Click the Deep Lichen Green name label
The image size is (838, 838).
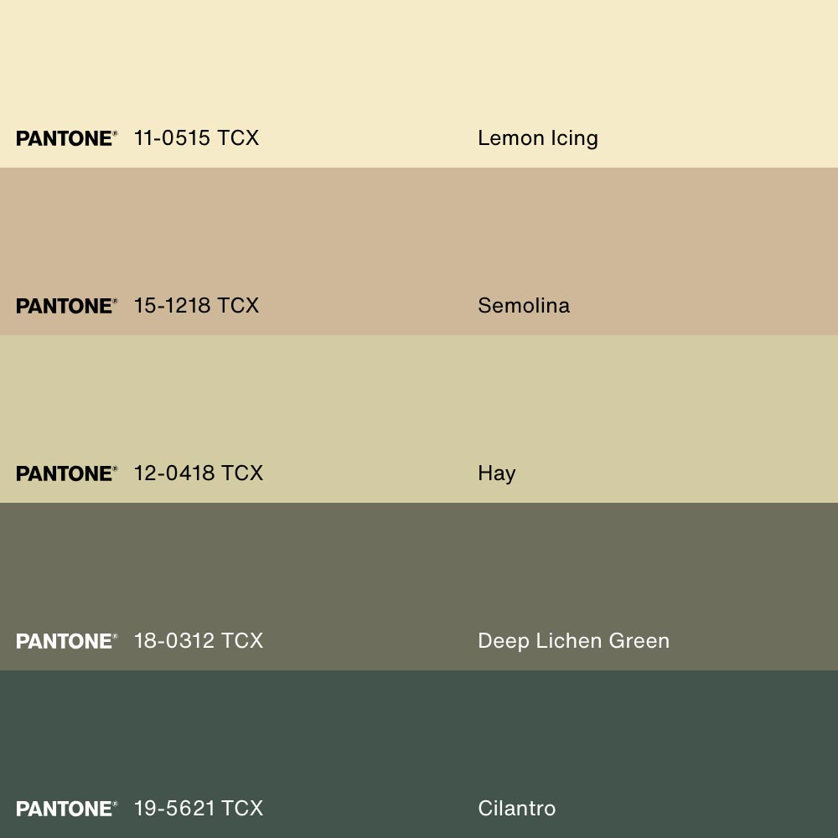573,641
